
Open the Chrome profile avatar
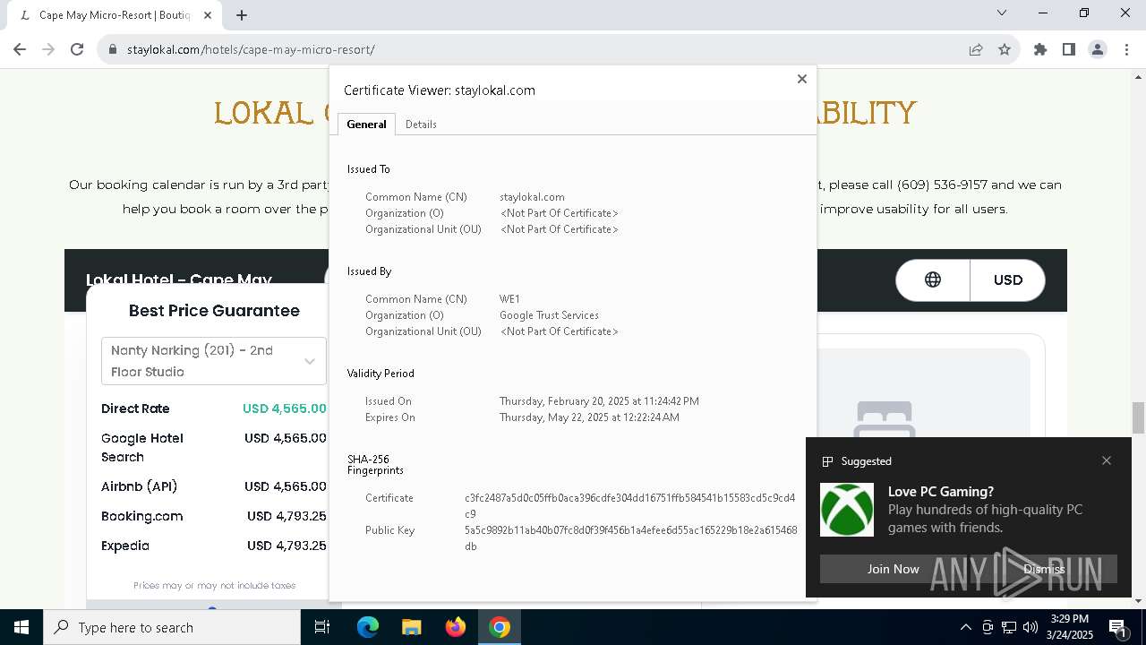(1098, 49)
